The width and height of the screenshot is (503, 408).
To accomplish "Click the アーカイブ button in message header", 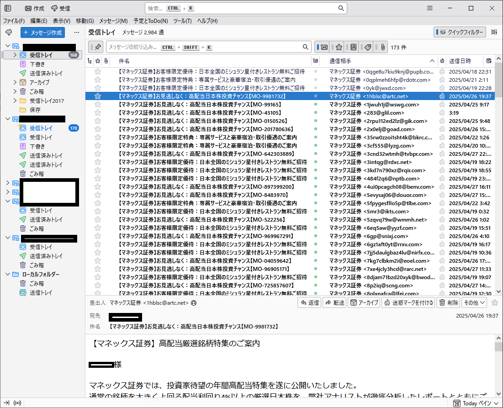I will coord(364,302).
